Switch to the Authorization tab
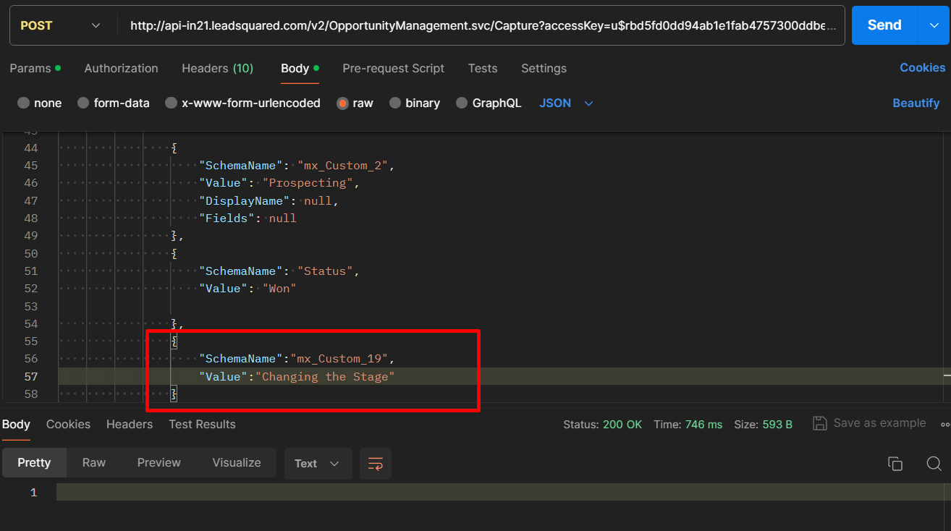Screen dimensions: 951x531 [x=121, y=68]
